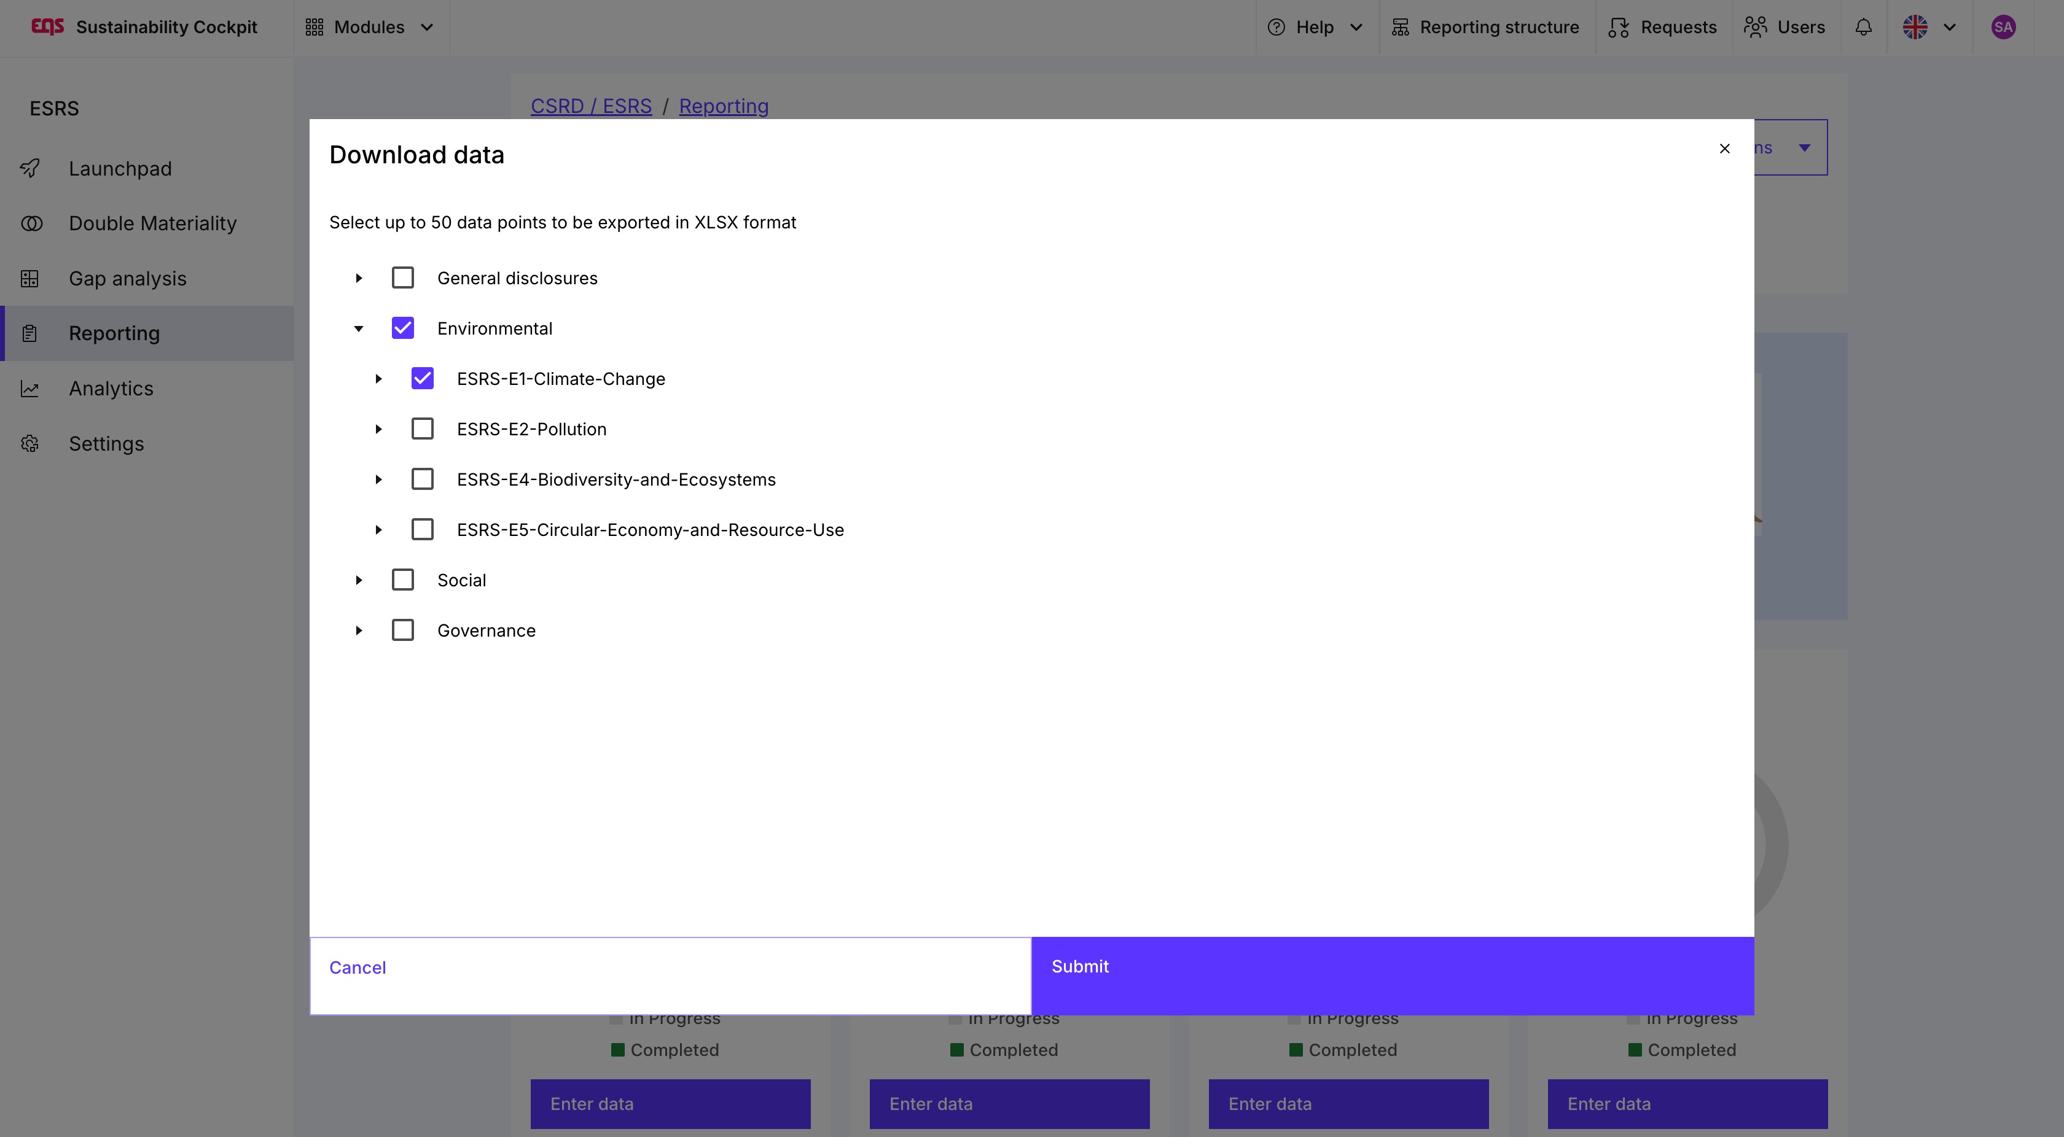Click the Gap analysis grid icon
2064x1137 pixels.
coord(29,279)
